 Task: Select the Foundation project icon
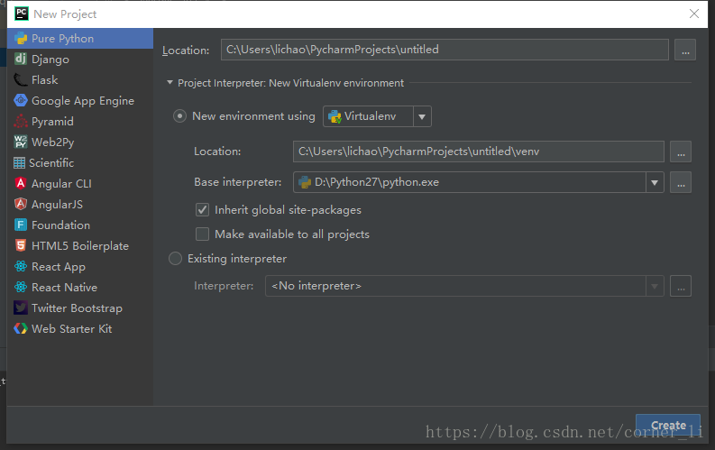pos(21,225)
